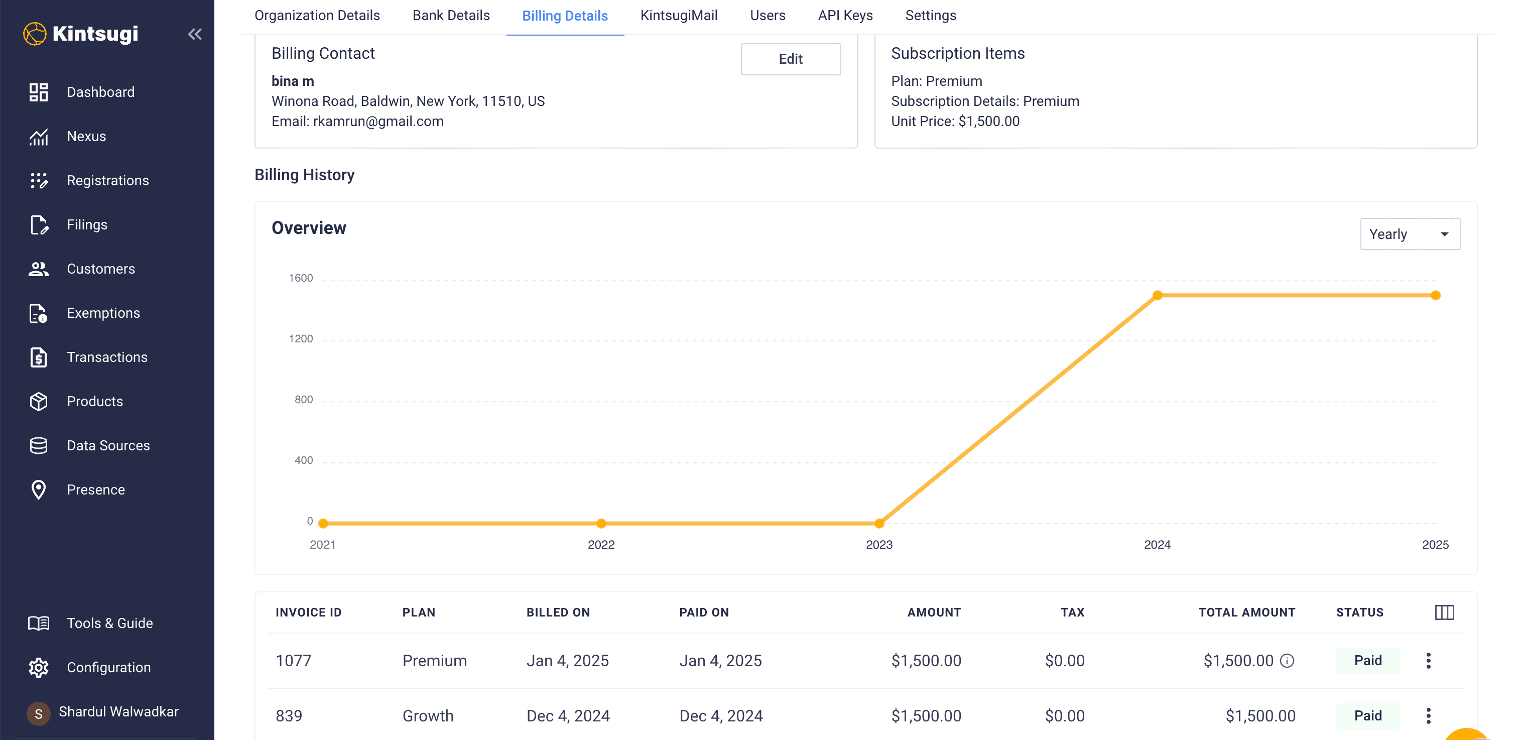
Task: Switch to the API Keys tab
Action: [x=844, y=16]
